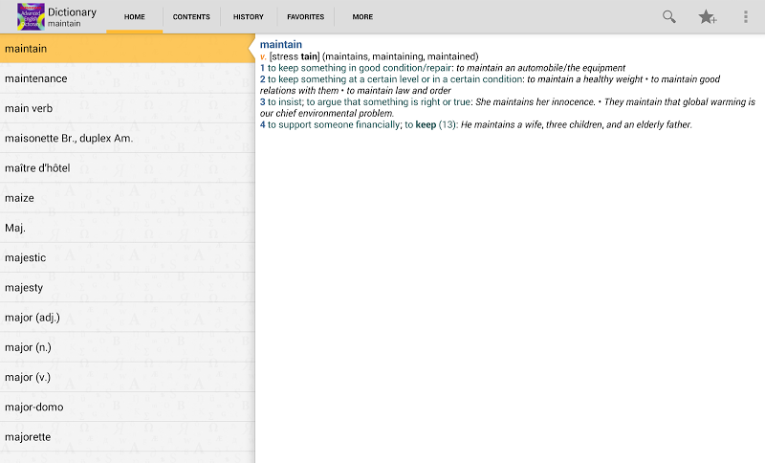
Task: Click definition 3 'to insist; to argue'
Action: [x=369, y=102]
